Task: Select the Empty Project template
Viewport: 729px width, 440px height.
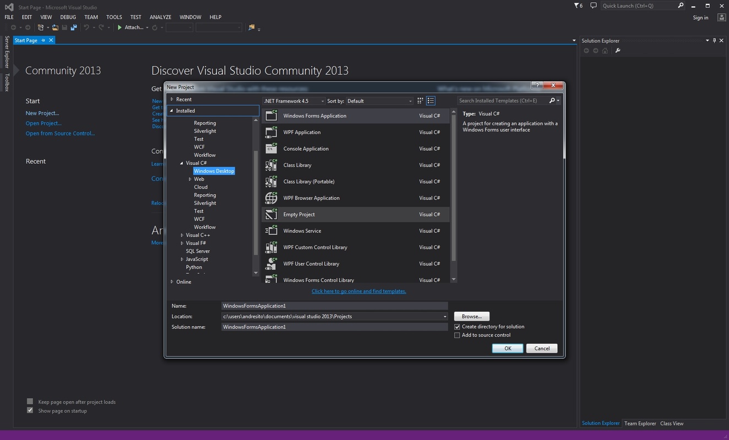Action: pos(356,215)
